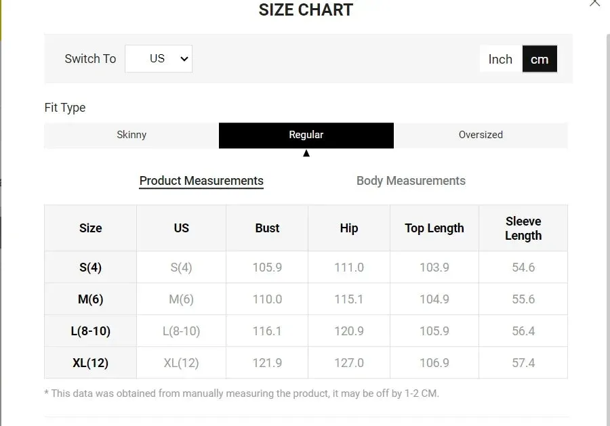Screen dimensions: 610x426
Task: Click the S(4) size row header
Action: pyautogui.click(x=90, y=268)
